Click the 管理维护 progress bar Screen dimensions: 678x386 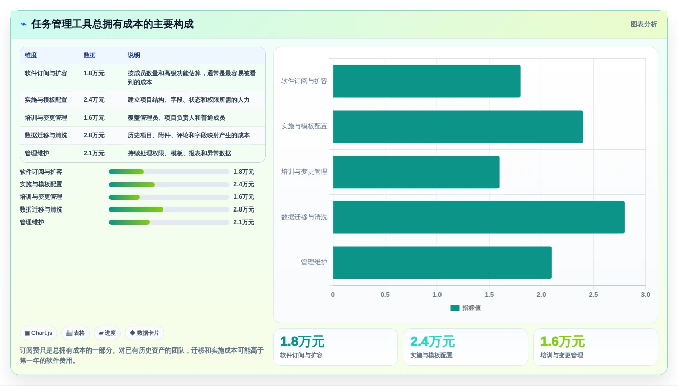click(x=169, y=222)
